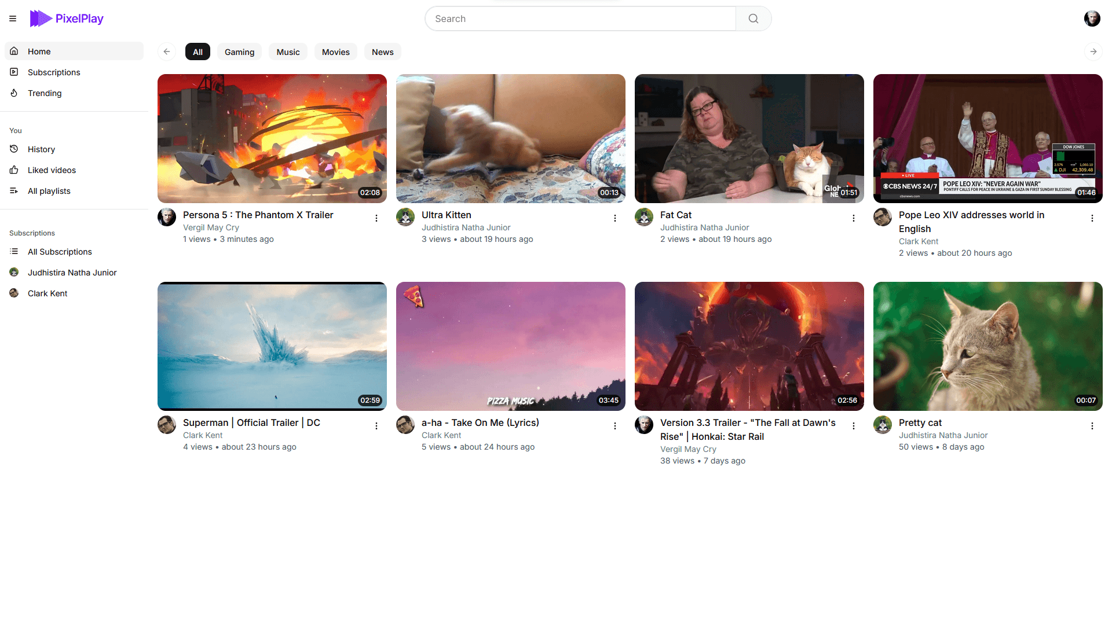Open History in sidebar
This screenshot has height=625, width=1112.
click(x=74, y=149)
